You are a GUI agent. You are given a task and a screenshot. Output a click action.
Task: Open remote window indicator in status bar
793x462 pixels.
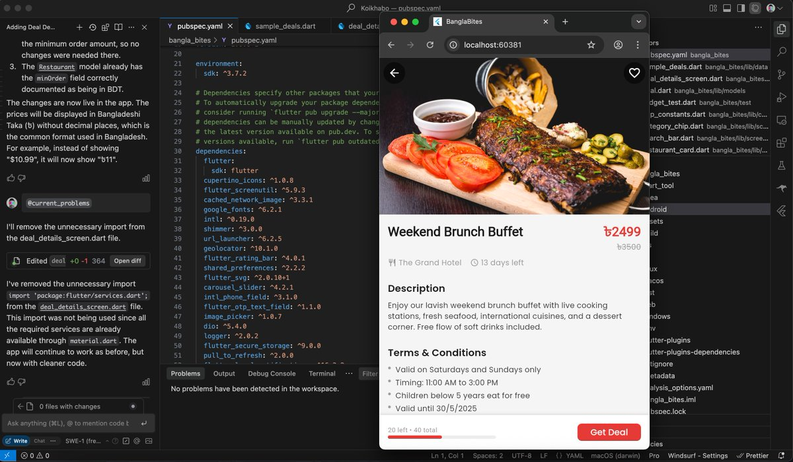(7, 455)
